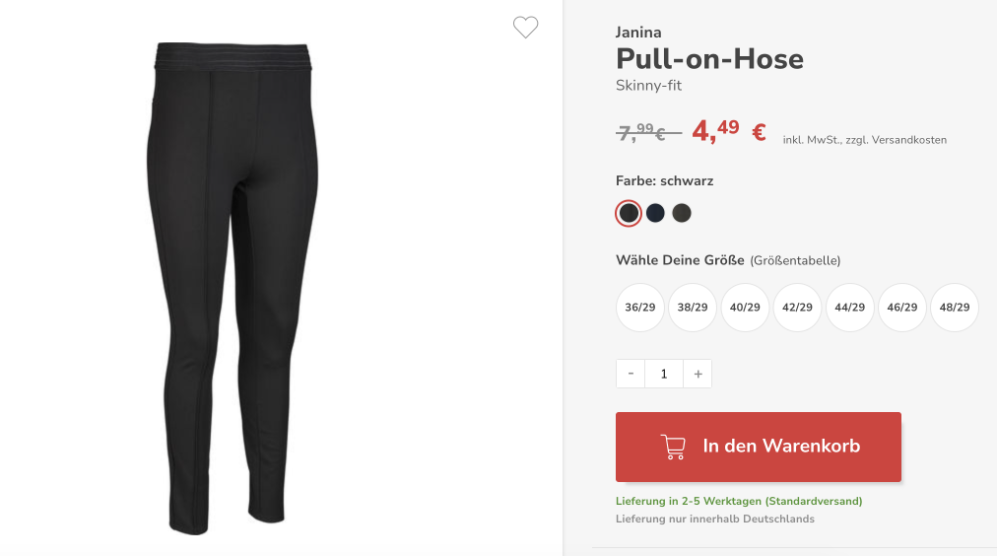Decrease quantity with the minus button
The image size is (997, 556).
click(631, 374)
